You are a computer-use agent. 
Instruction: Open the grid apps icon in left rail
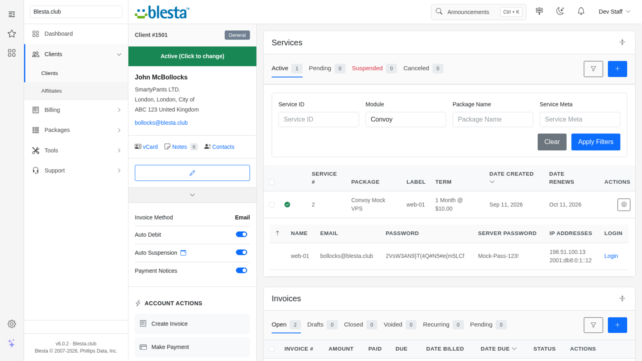(12, 53)
